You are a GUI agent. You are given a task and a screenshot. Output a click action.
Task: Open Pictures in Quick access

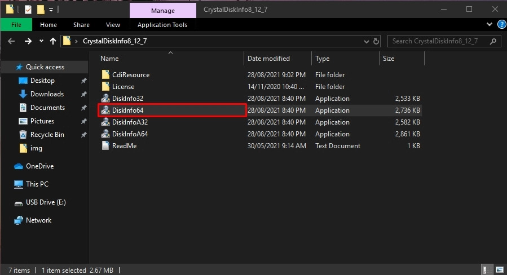point(42,121)
